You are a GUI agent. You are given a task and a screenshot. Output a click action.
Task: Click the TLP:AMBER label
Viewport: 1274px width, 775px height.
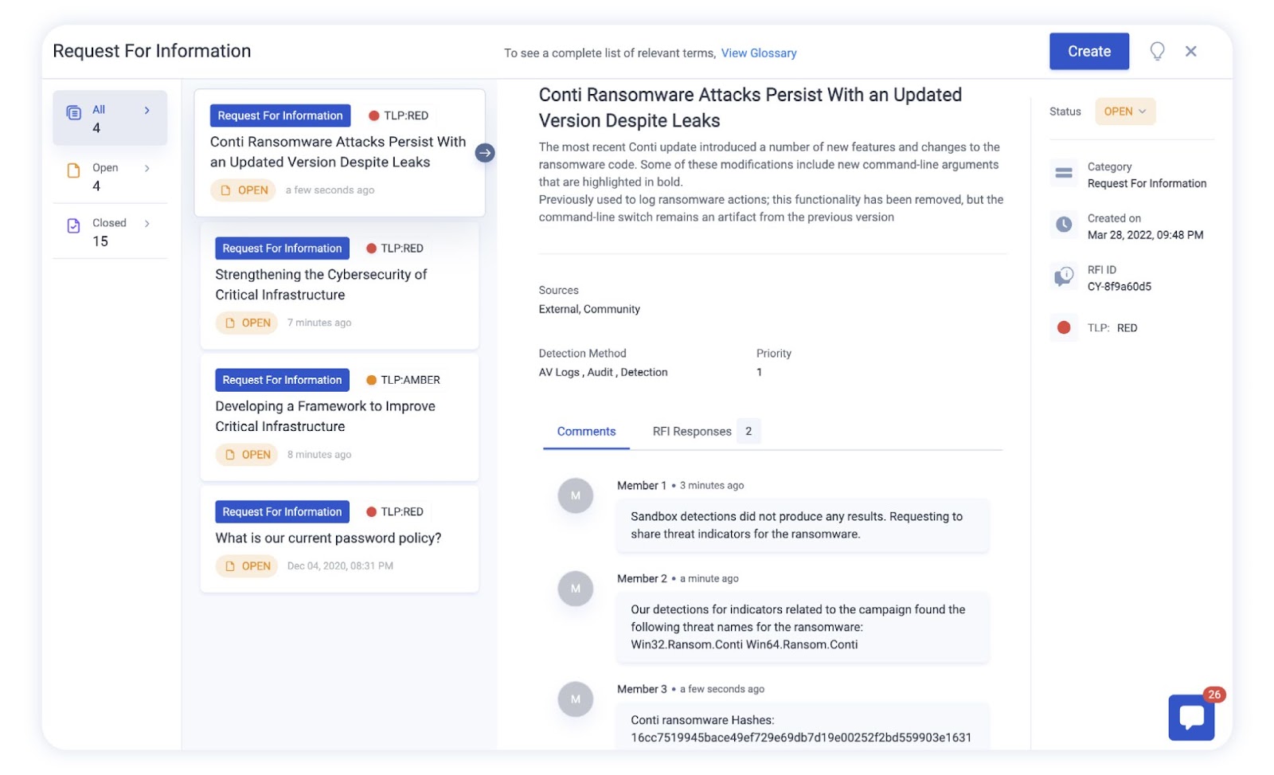coord(410,380)
